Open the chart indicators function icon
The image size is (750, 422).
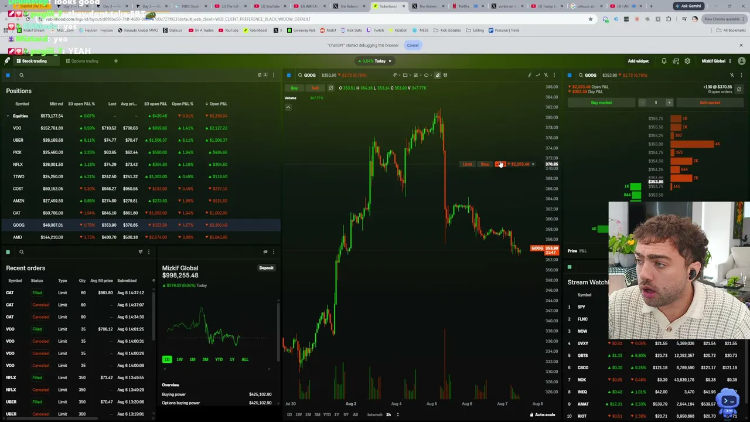click(x=529, y=75)
